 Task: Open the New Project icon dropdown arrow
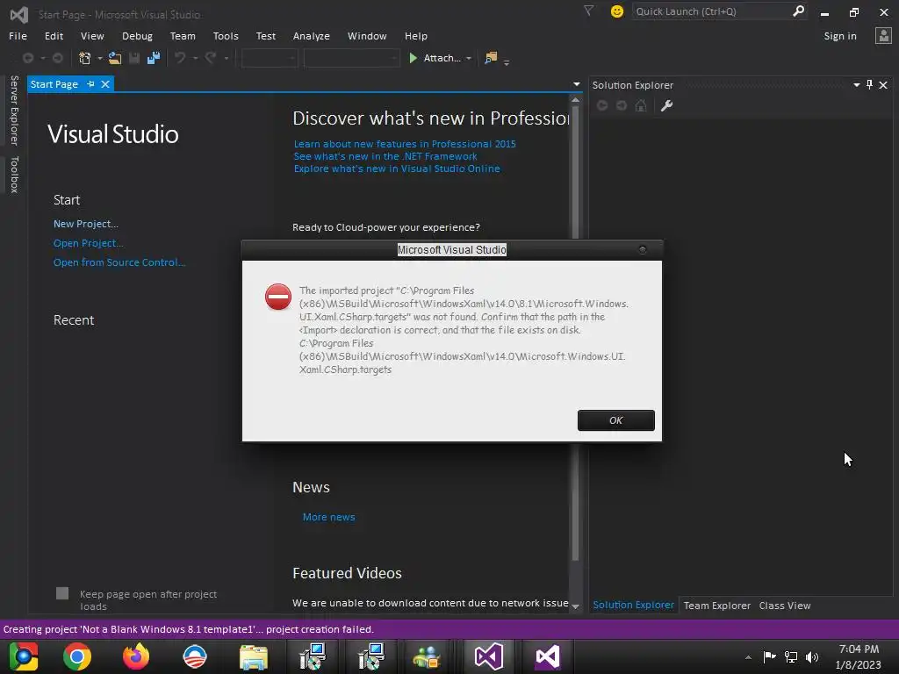coord(100,59)
